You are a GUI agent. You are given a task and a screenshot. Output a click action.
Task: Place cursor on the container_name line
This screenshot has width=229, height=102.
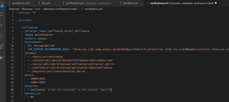tap(57, 31)
